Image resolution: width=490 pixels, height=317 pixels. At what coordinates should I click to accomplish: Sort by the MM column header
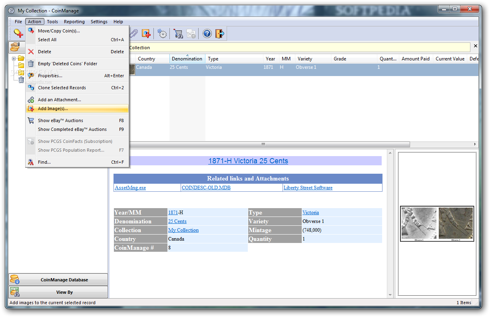tap(287, 59)
